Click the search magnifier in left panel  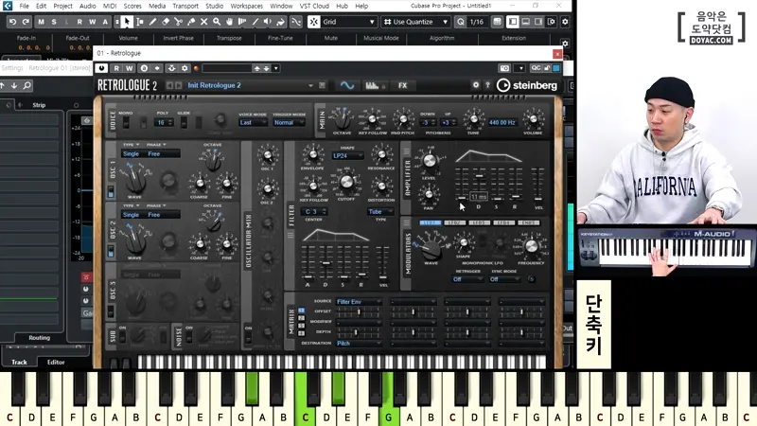[x=27, y=85]
